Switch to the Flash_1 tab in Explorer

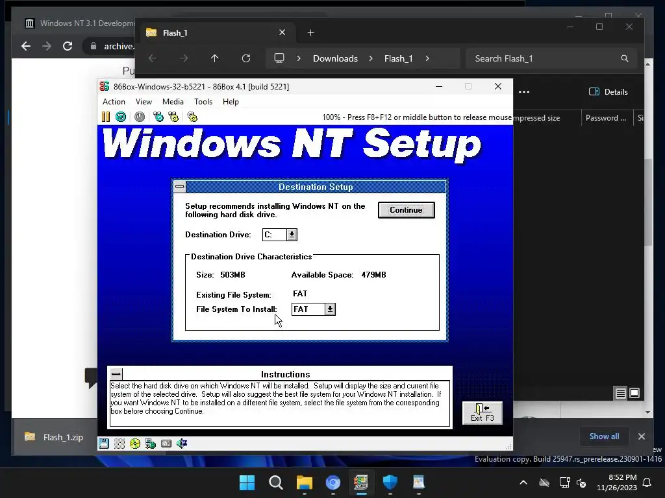pos(216,32)
